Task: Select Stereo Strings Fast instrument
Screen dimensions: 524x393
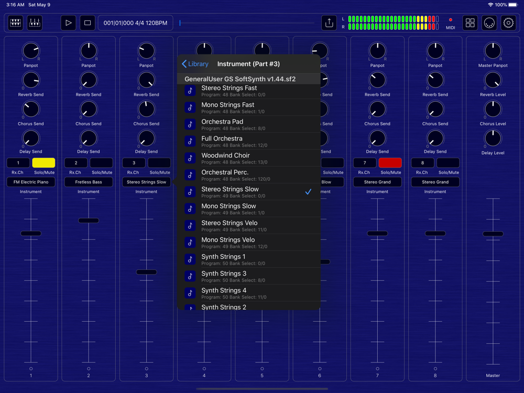Action: 248,91
